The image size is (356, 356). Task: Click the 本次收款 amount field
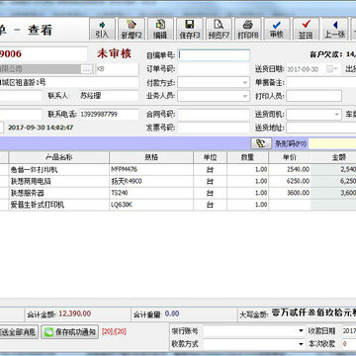(x=349, y=344)
